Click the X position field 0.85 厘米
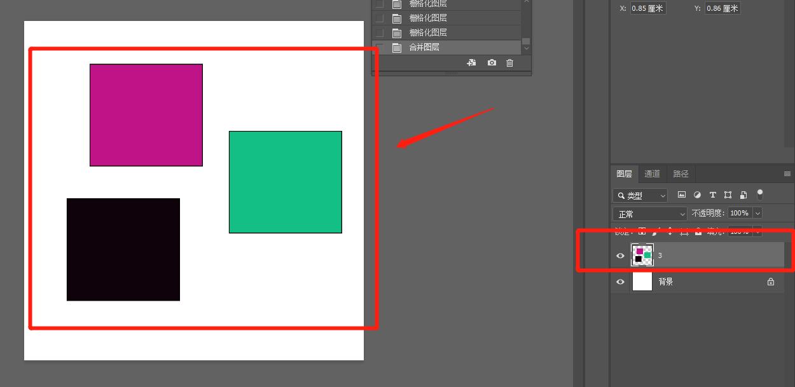This screenshot has width=795, height=387. pos(648,8)
